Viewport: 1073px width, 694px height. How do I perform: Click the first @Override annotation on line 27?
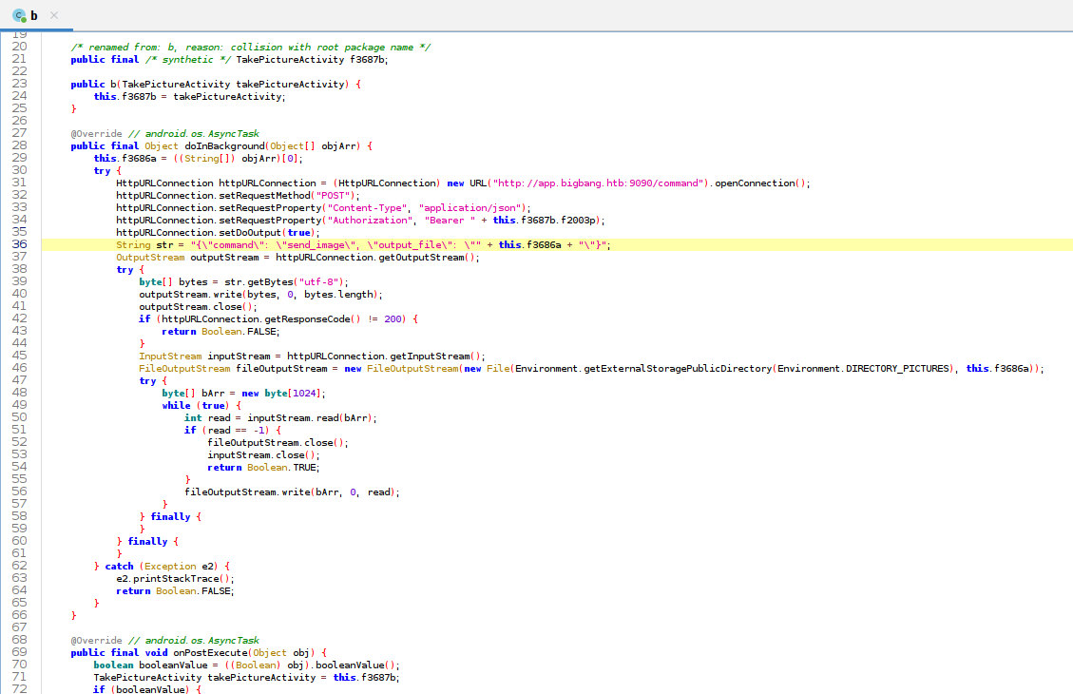click(97, 134)
